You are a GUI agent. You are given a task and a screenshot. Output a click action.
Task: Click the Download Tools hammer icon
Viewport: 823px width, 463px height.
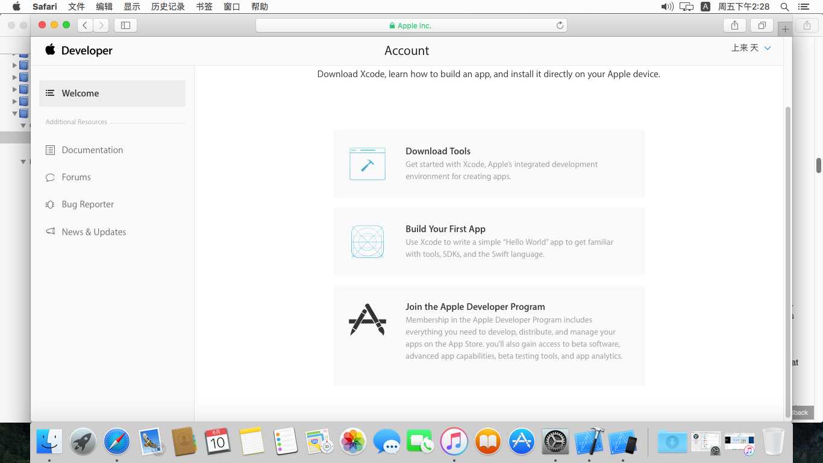[x=368, y=164]
